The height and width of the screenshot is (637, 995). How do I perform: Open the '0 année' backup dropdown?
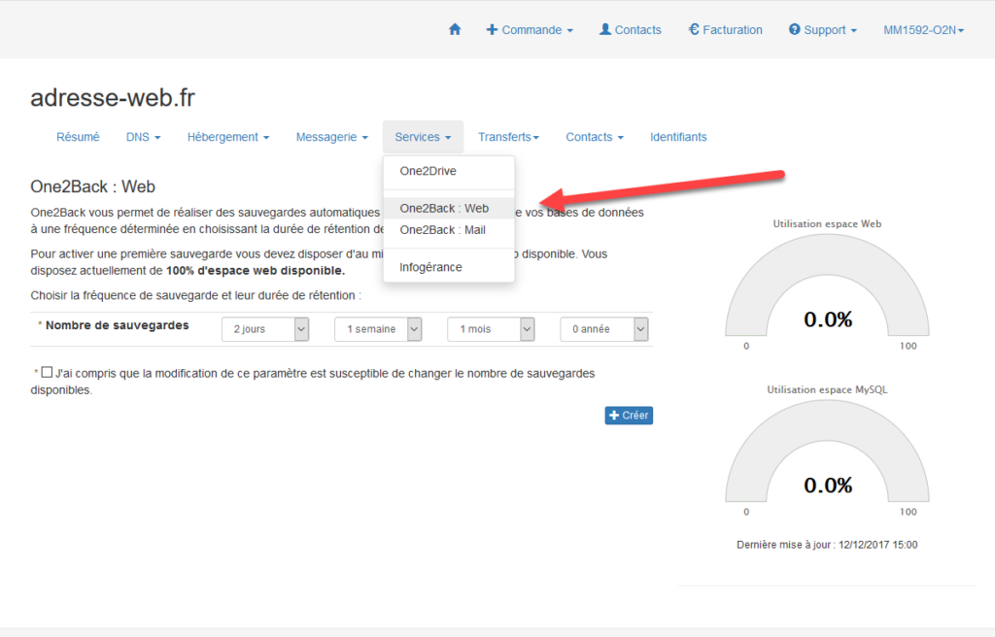pos(604,329)
